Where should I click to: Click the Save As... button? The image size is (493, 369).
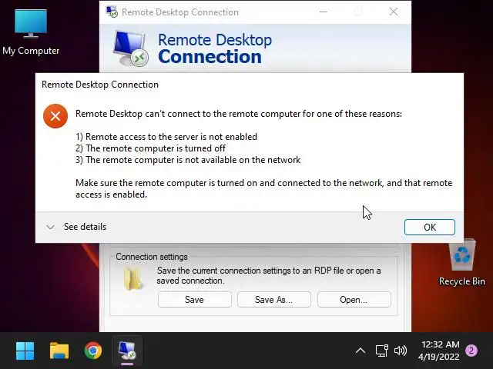tap(274, 300)
